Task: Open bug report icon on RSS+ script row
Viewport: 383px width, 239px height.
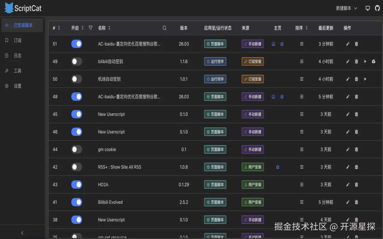Action: point(278,167)
